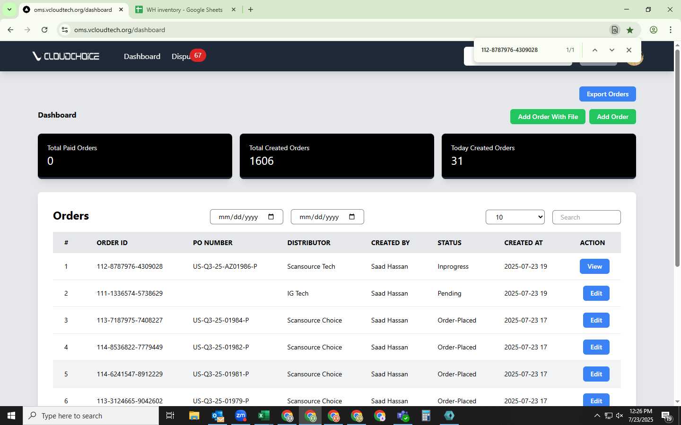
Task: Go forward in browser history
Action: (27, 30)
